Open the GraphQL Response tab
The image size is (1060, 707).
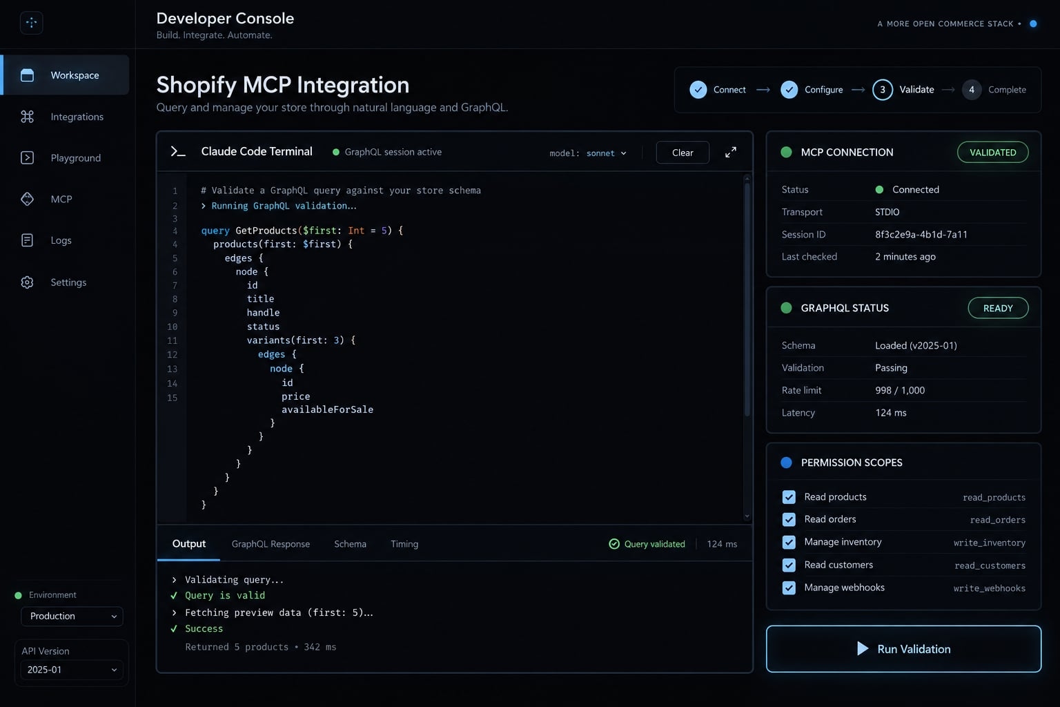[271, 544]
